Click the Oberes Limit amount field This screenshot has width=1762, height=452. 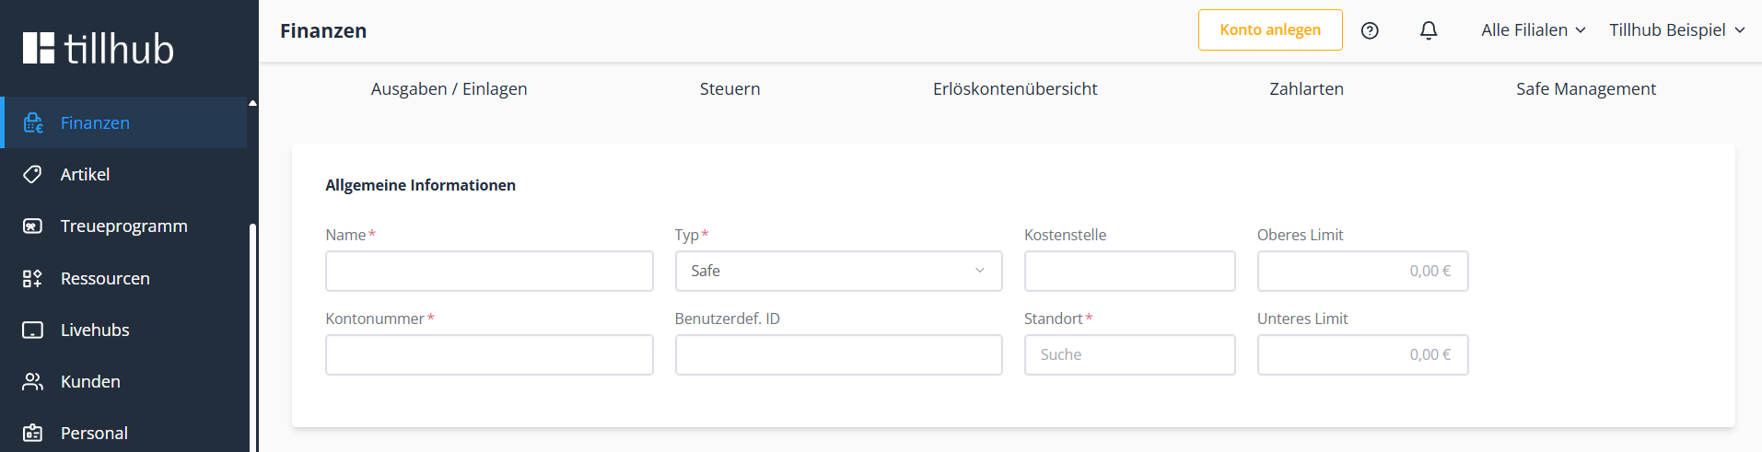1362,271
